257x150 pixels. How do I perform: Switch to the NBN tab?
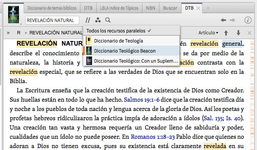[x=151, y=8]
